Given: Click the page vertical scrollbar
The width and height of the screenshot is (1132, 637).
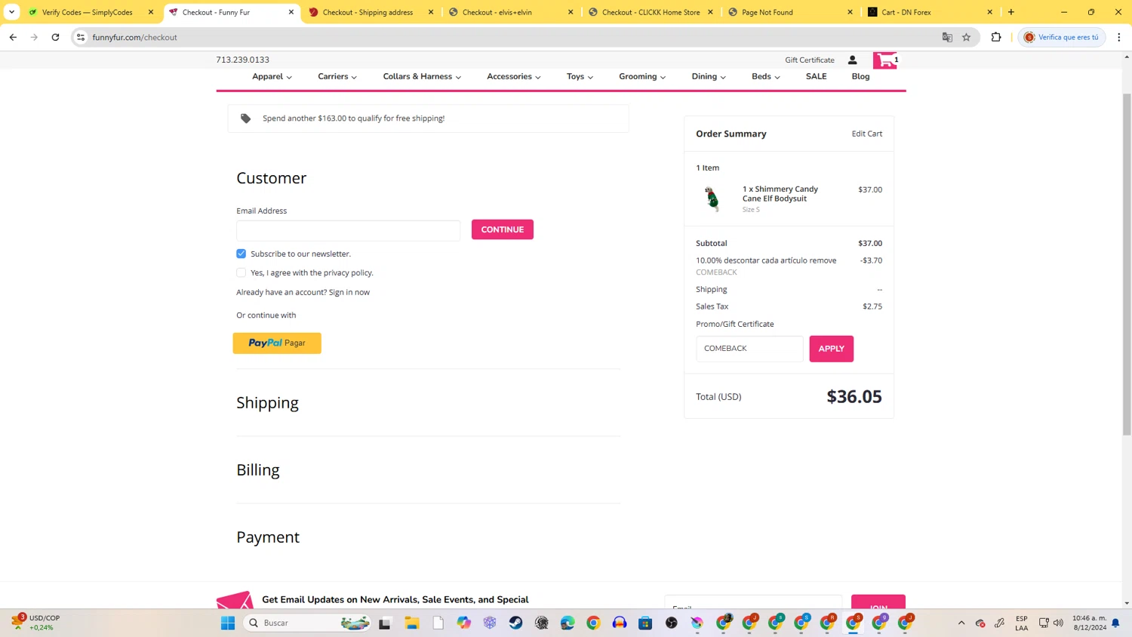Looking at the screenshot, I should tap(1127, 264).
